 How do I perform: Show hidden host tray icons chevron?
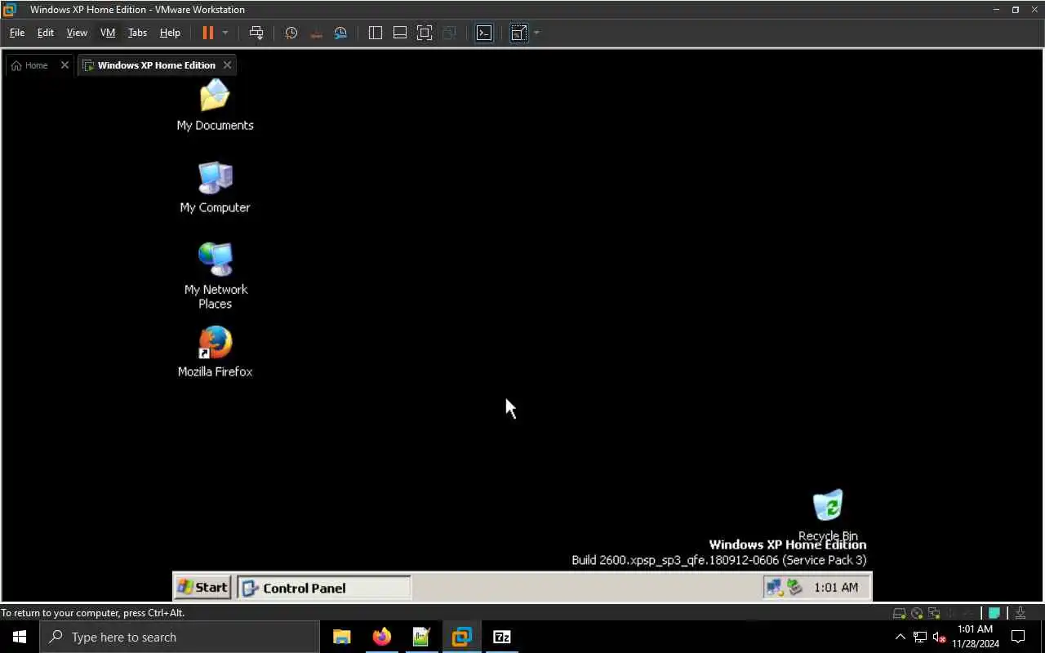point(900,637)
